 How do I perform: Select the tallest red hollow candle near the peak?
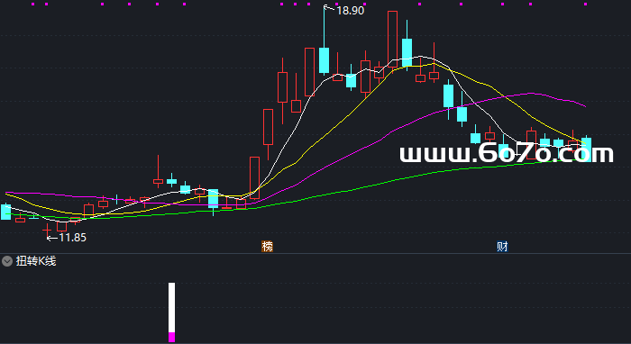(x=392, y=41)
